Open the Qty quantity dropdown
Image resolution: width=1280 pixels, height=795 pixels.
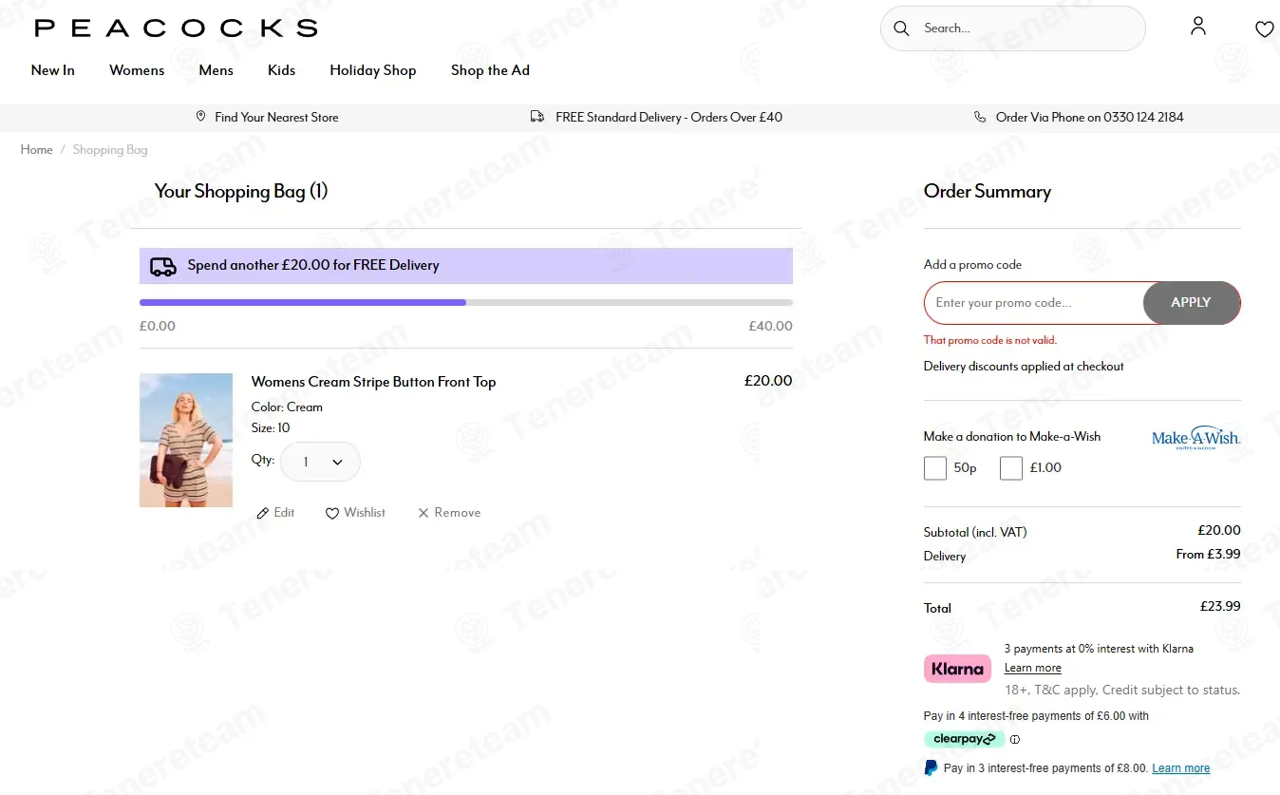(x=320, y=462)
